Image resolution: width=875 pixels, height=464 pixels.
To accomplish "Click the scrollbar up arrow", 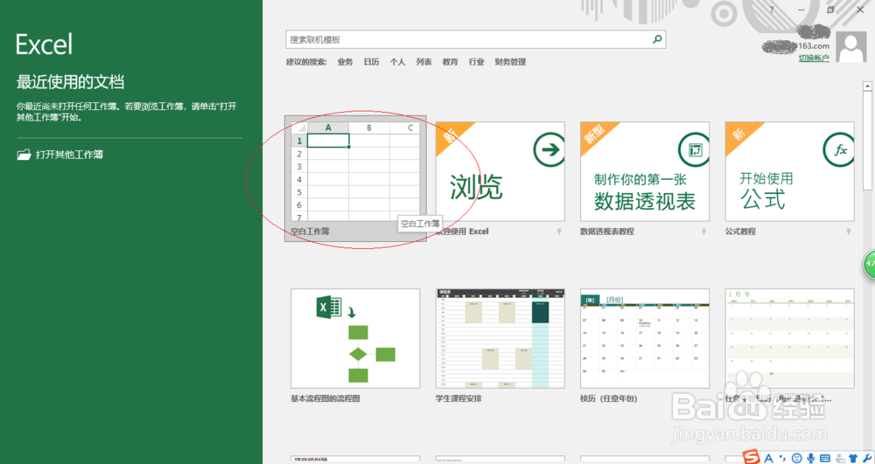I will click(867, 87).
